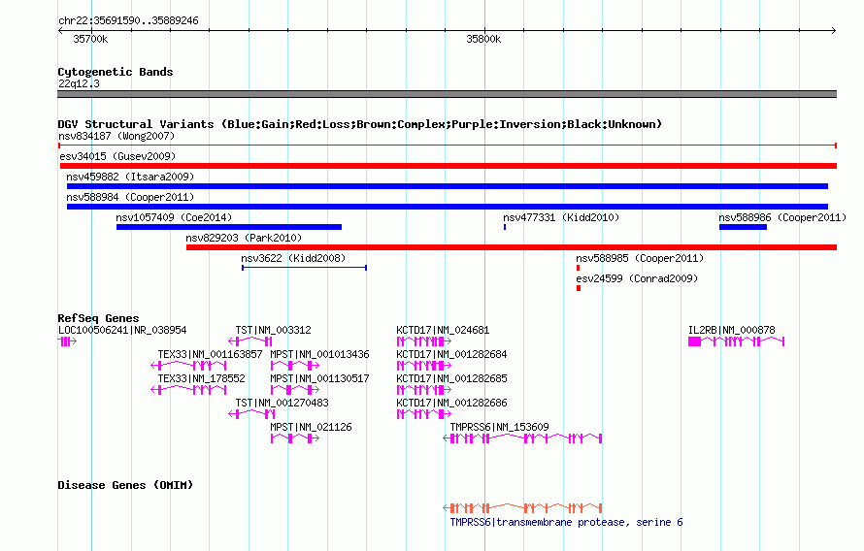The width and height of the screenshot is (864, 551).
Task: Select the nsv829203 red loss bar
Action: coord(512,247)
